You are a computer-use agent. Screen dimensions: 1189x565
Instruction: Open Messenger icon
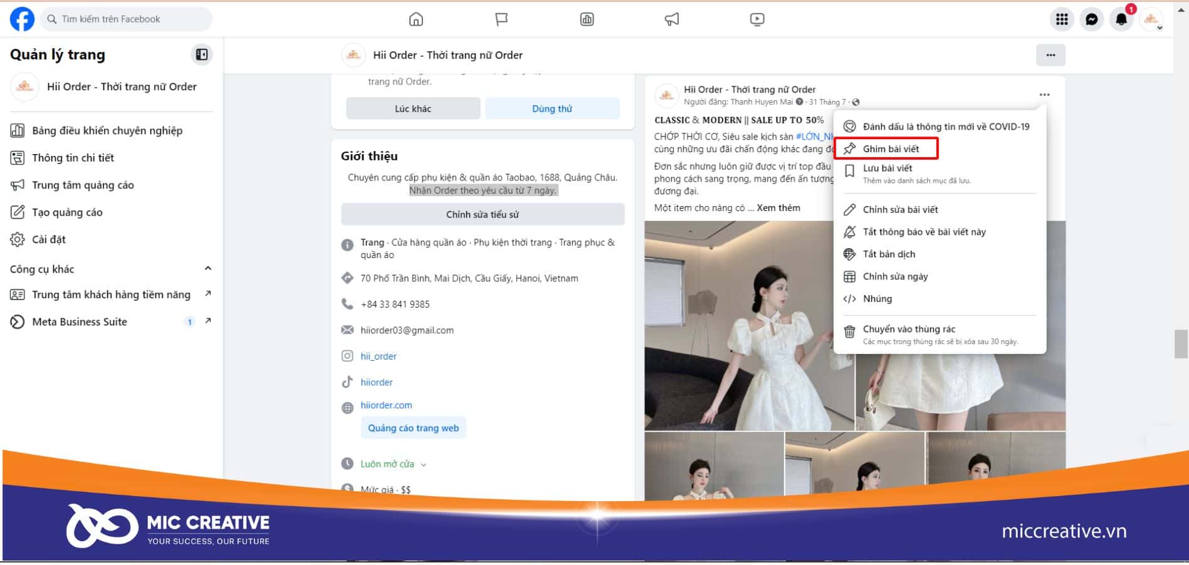click(1092, 19)
